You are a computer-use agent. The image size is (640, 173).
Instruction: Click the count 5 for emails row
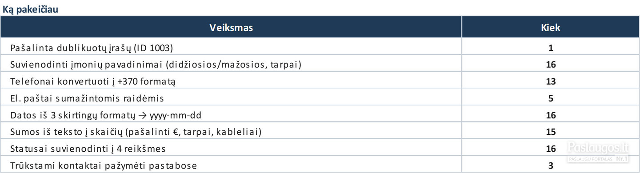[551, 98]
